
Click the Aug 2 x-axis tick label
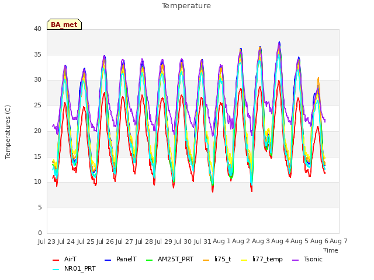[x=241, y=242]
